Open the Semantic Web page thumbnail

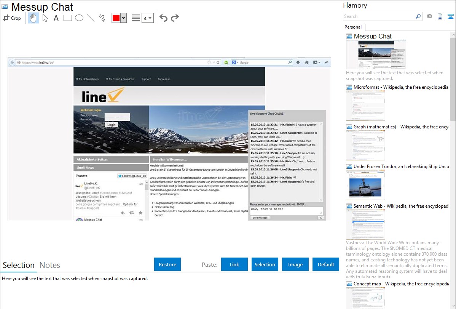365,224
